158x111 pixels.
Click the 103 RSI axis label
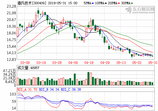coord(13,94)
